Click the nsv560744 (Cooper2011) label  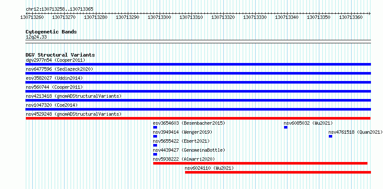click(x=54, y=87)
